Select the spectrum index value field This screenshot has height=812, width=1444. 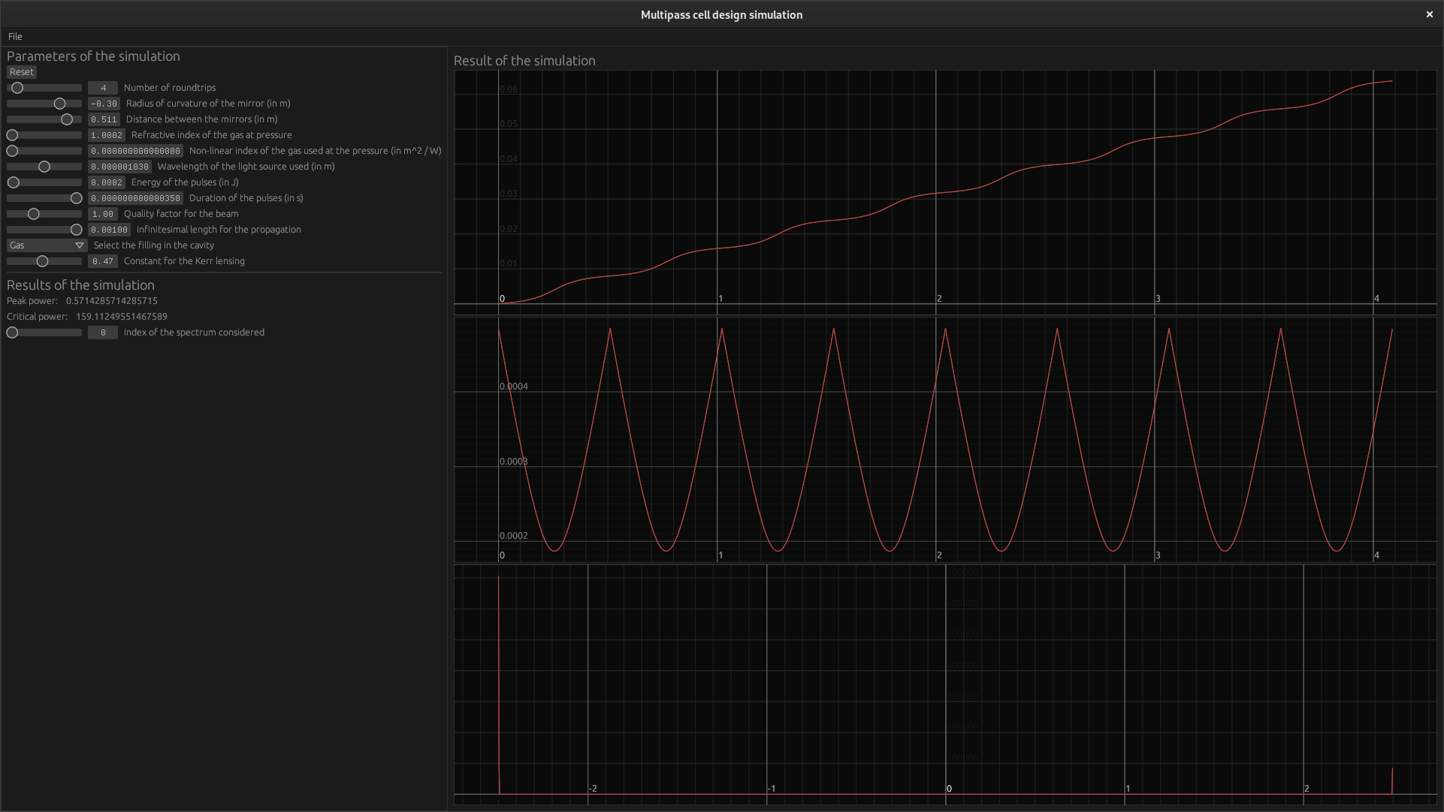[x=103, y=332]
